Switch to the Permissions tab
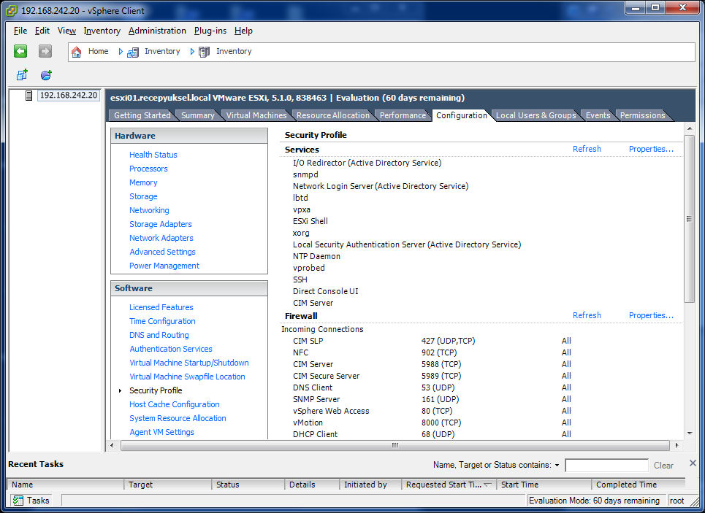 coord(642,115)
